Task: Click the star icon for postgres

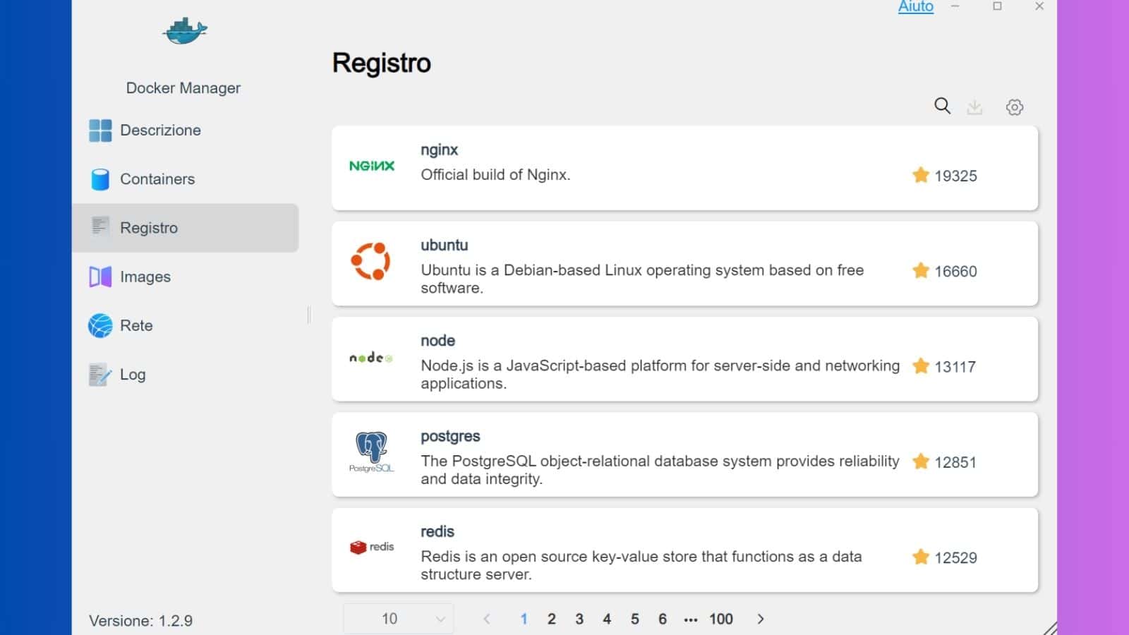Action: (x=921, y=461)
